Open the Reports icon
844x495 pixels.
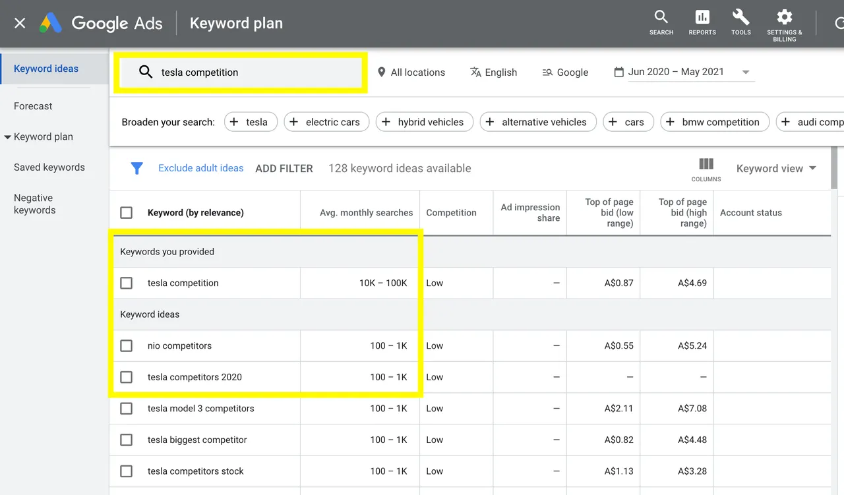tap(702, 22)
